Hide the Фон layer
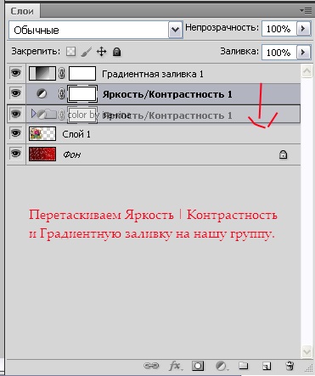Image resolution: width=315 pixels, height=376 pixels. coord(16,154)
